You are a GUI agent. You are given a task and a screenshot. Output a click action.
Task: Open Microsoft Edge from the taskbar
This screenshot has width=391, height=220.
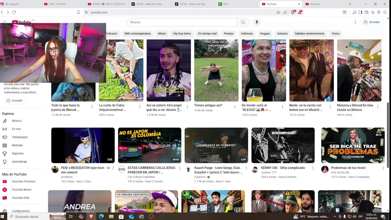click(x=101, y=217)
